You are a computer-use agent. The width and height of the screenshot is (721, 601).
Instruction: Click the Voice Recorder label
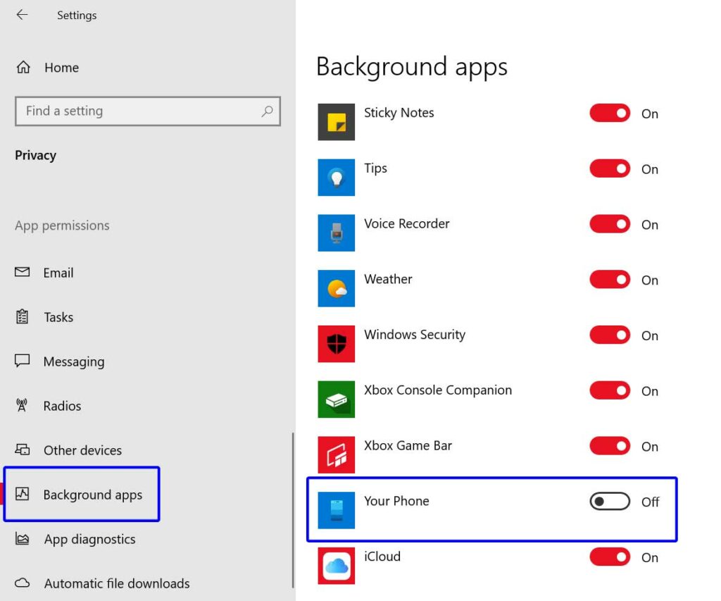pos(407,223)
